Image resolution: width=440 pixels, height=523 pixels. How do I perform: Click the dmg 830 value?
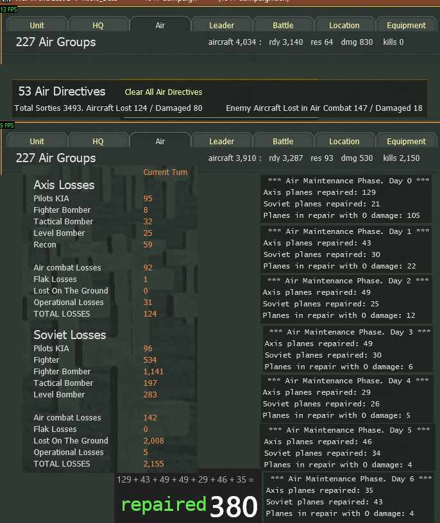357,42
